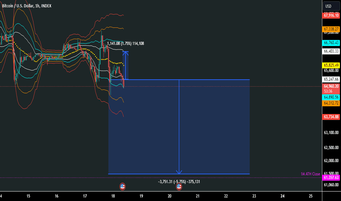Click the orange 67,338.27 price label
Screen dimensions: 341x201
coord(331,29)
